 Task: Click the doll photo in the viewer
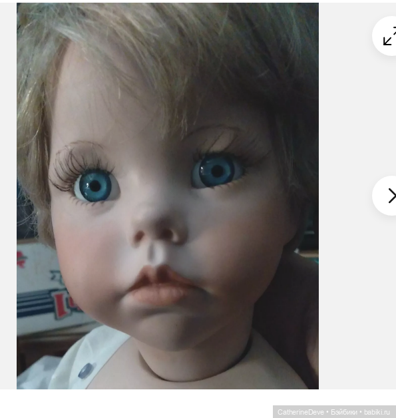(x=168, y=196)
